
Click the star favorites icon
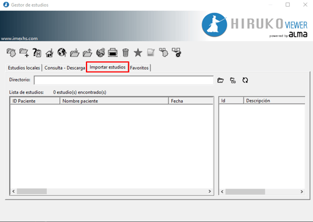(x=138, y=53)
